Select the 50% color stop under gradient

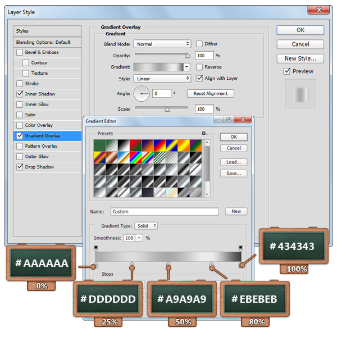tap(167, 265)
